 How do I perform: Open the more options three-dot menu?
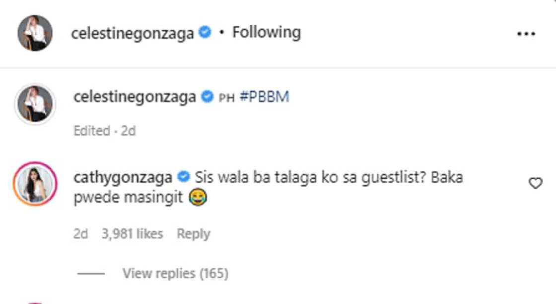[x=526, y=34]
